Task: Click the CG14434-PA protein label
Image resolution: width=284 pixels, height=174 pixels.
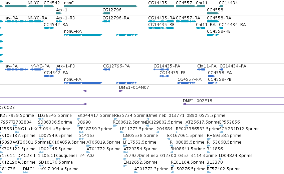Action: pyautogui.click(x=233, y=66)
